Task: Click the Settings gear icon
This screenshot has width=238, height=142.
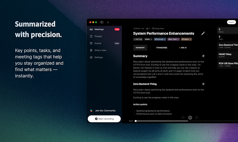Action: click(x=91, y=57)
